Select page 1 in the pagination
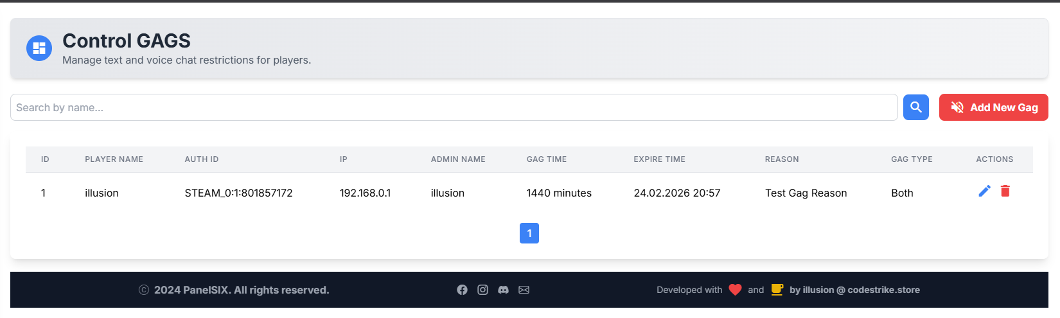 pos(529,233)
